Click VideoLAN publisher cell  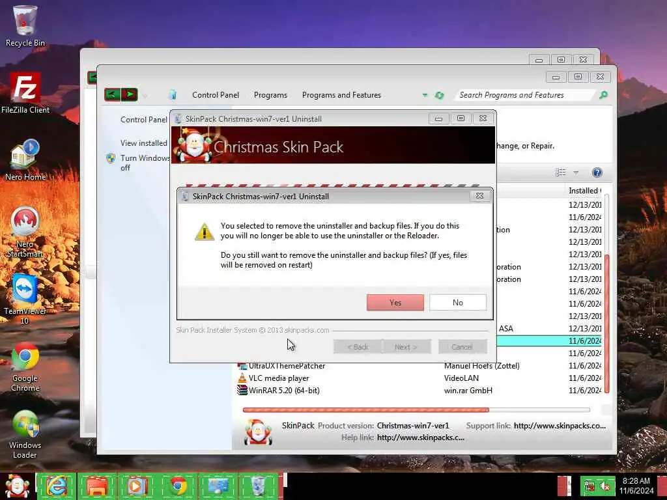coord(461,378)
